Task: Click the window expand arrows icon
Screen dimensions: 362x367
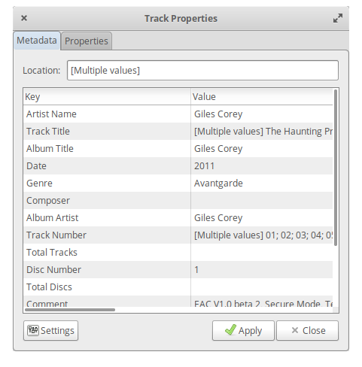Action: 338,18
